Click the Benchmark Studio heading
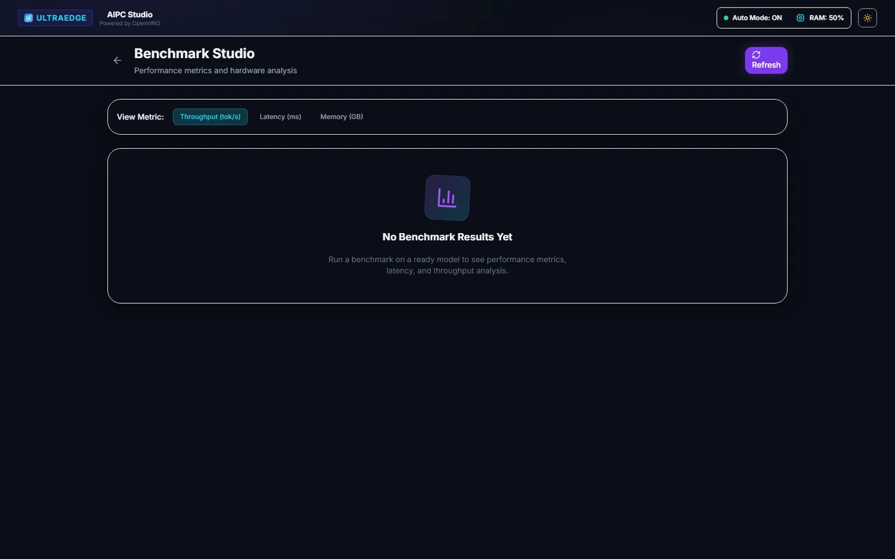Image resolution: width=895 pixels, height=559 pixels. point(194,54)
